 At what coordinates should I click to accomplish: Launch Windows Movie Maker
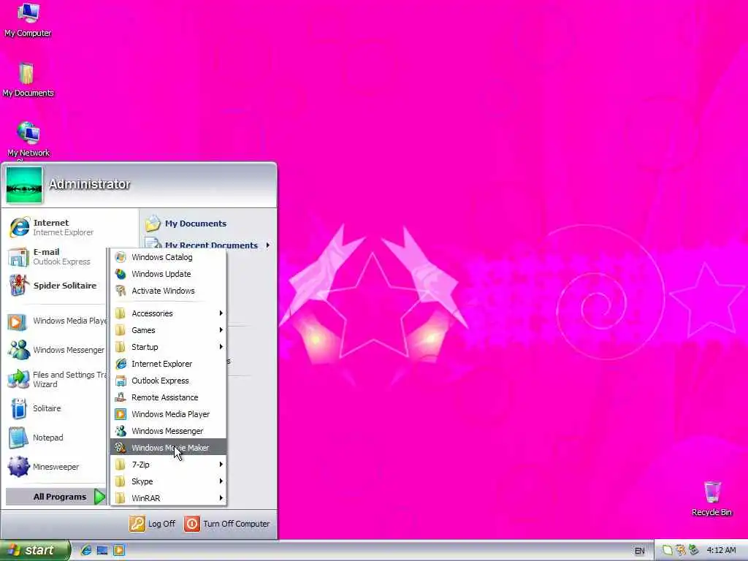click(x=168, y=448)
